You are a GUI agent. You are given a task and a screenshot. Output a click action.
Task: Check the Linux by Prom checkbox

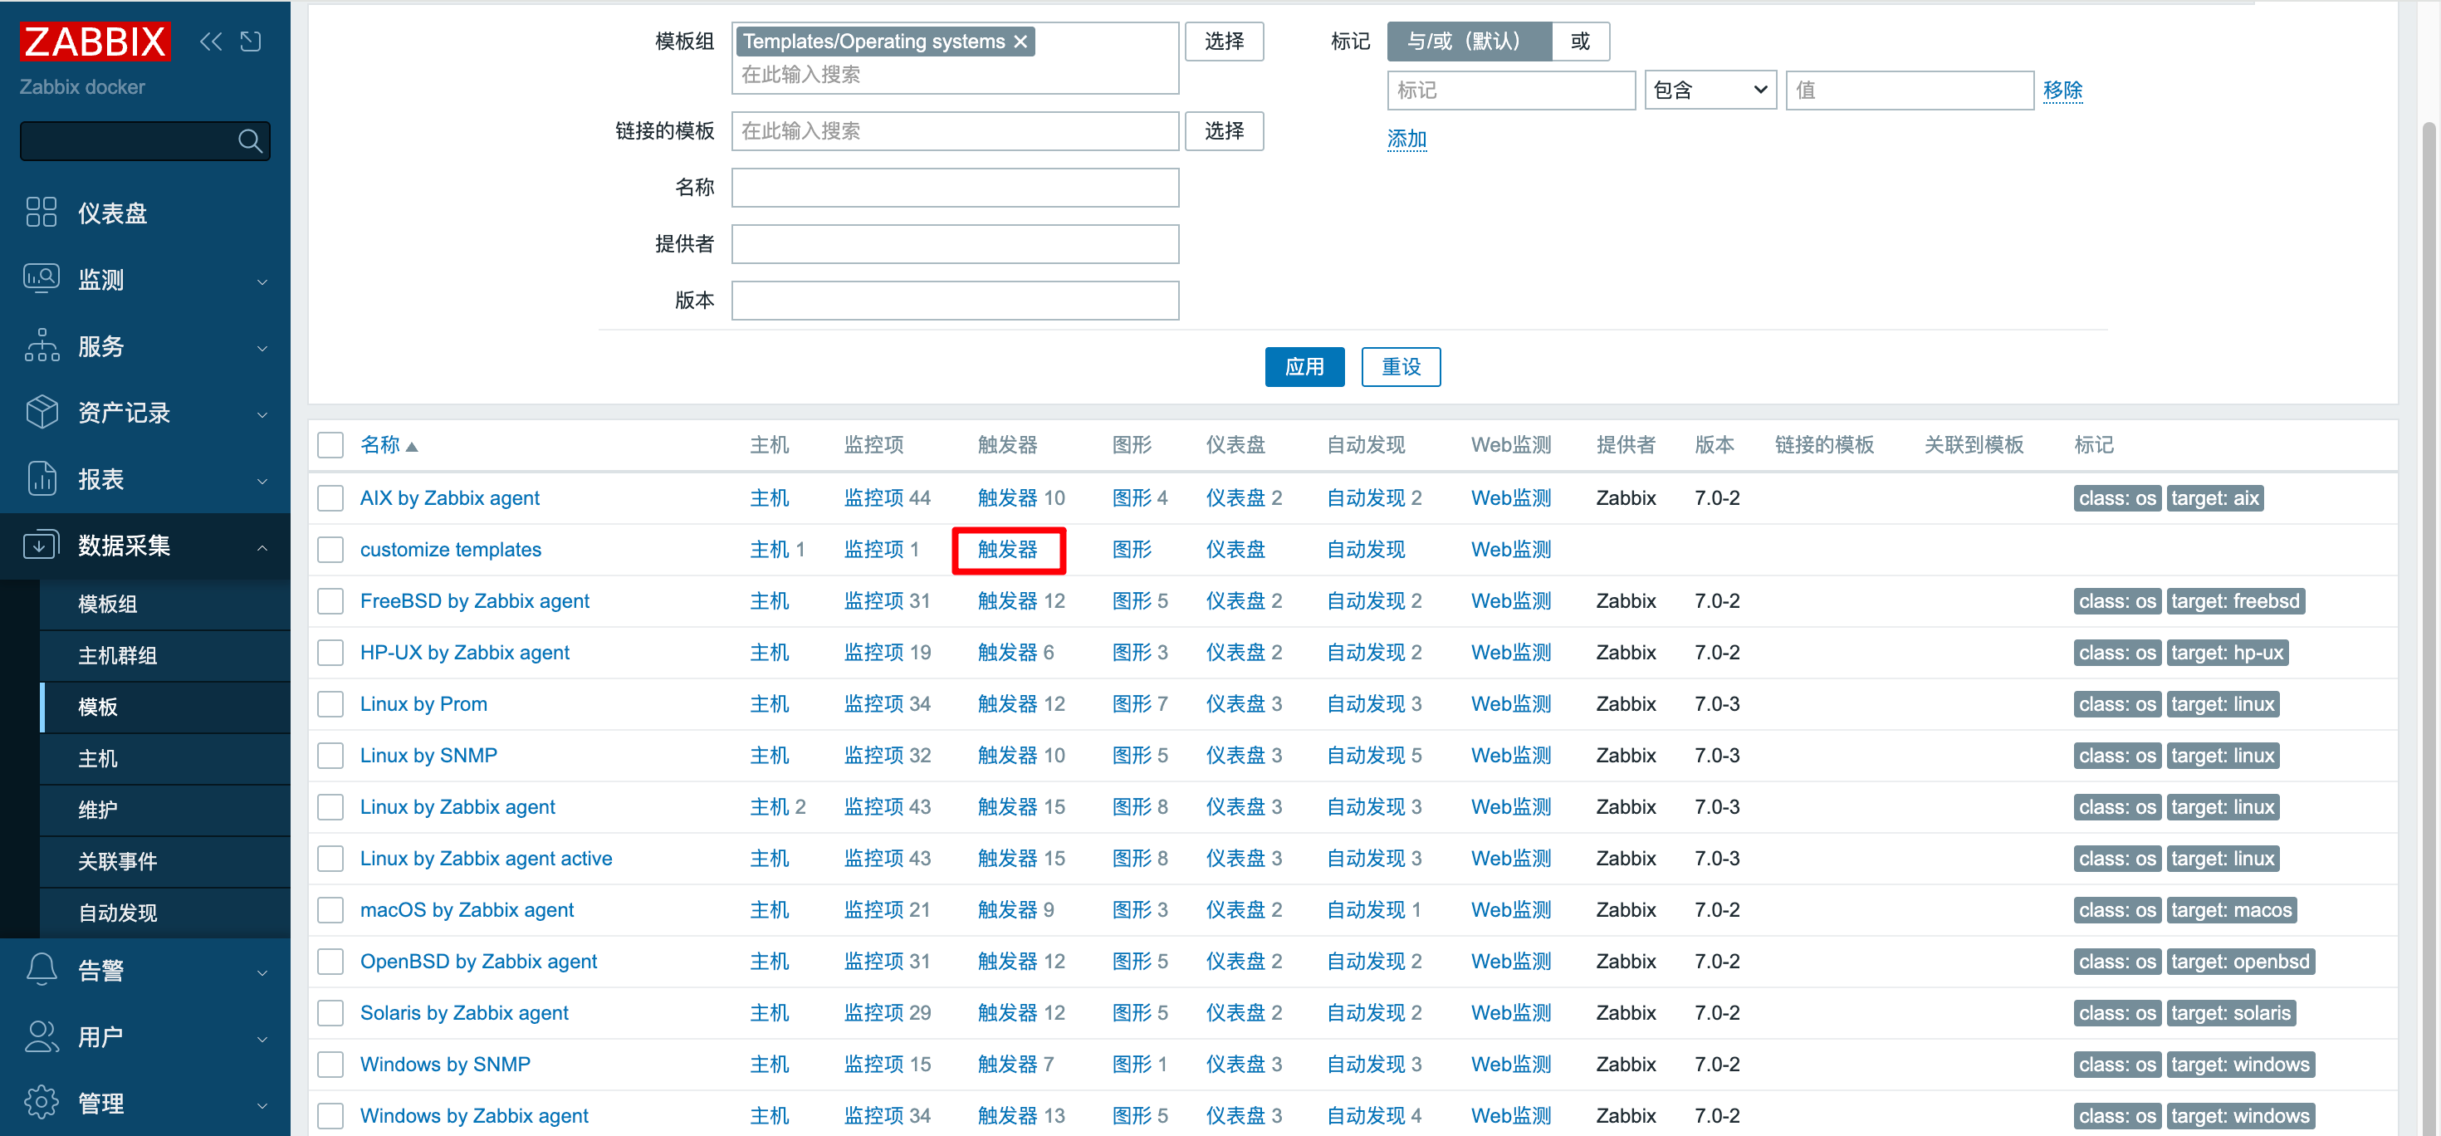pos(330,704)
